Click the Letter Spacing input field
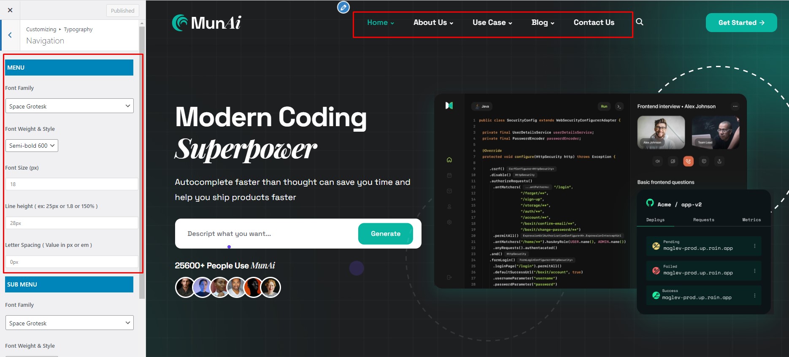 click(x=72, y=262)
